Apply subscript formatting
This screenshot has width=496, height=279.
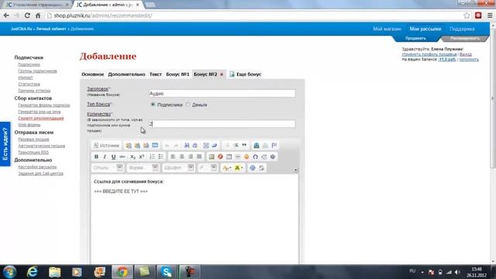[x=133, y=157]
